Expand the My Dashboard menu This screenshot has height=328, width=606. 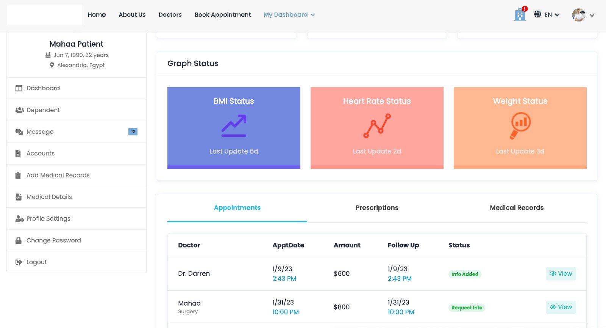[289, 14]
